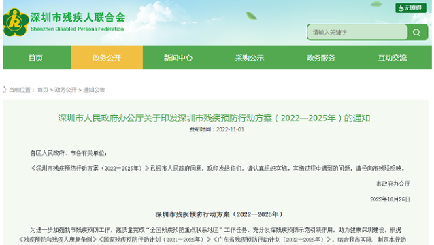Click the Shenzhen Disabled Persons Federation logo emblem

[16, 22]
